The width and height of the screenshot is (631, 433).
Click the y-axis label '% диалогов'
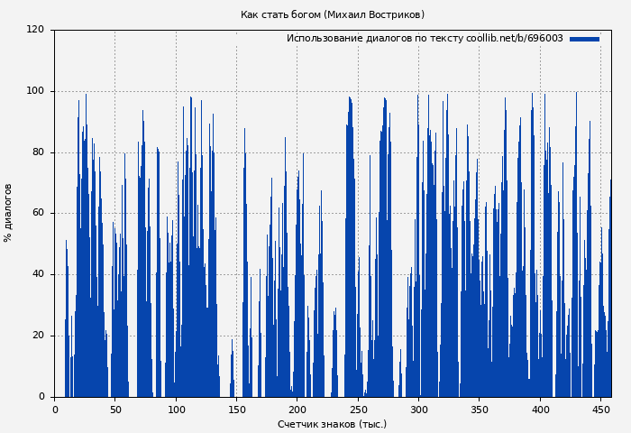pos(9,213)
